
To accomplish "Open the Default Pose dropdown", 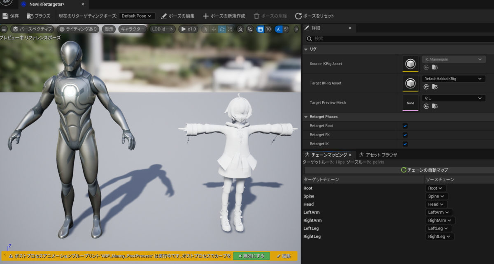I will [x=137, y=16].
